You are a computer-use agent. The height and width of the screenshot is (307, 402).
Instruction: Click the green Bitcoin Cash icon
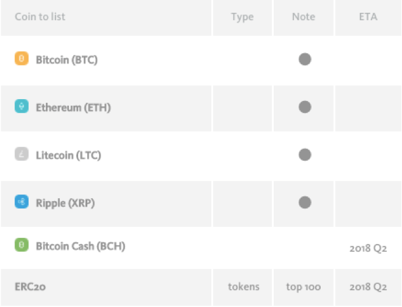(x=21, y=245)
